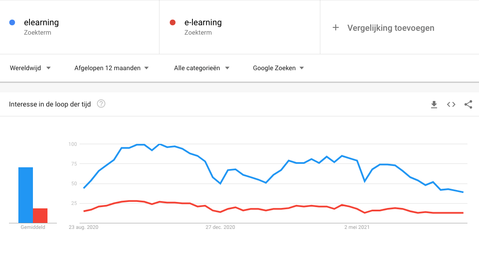The image size is (479, 258).
Task: Expand the Afgelopen 12 maanden time range
Action: (112, 68)
